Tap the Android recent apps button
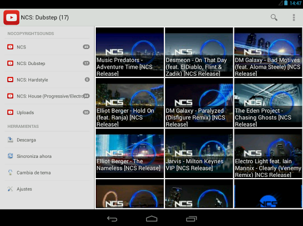 (191, 219)
